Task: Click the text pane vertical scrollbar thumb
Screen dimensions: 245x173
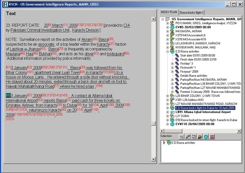Action: tap(154, 123)
